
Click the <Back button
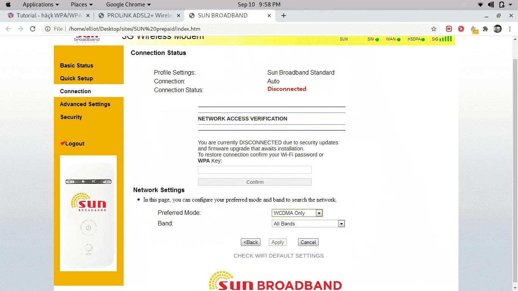click(251, 242)
